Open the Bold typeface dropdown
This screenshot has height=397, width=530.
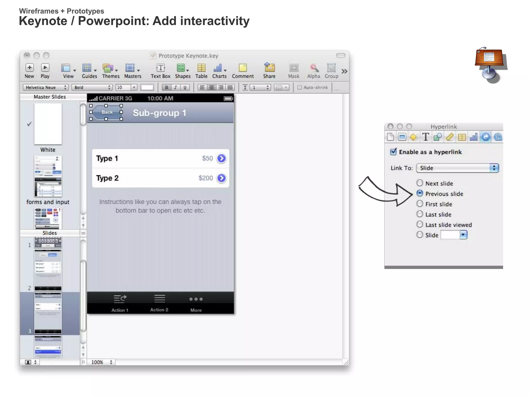coord(92,87)
